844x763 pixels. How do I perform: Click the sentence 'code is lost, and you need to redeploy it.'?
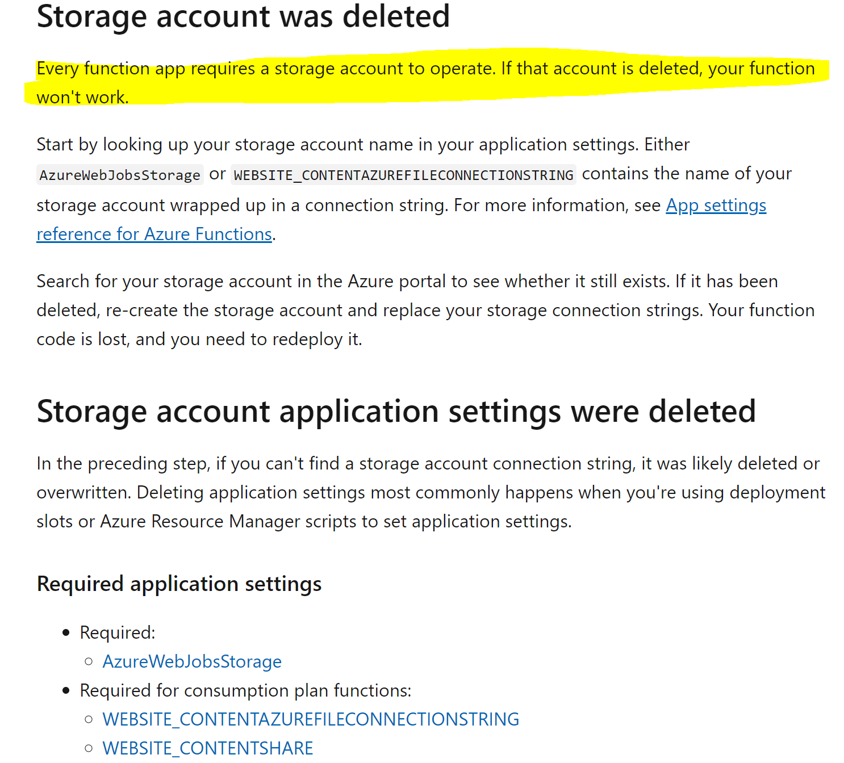click(x=199, y=339)
